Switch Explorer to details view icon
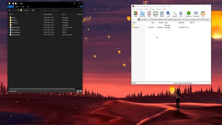This screenshot has width=222, height=125. pyautogui.click(x=78, y=91)
